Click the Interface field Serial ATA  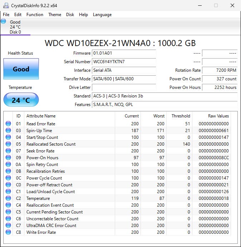pyautogui.click(x=124, y=70)
